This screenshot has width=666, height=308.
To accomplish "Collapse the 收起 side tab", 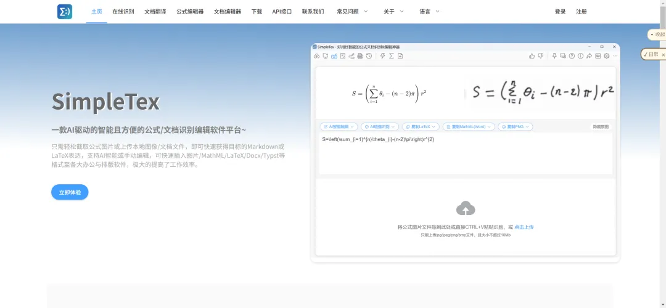I will pyautogui.click(x=657, y=34).
